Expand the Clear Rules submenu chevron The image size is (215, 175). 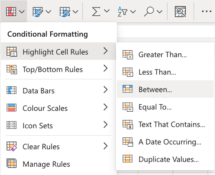tap(106, 146)
